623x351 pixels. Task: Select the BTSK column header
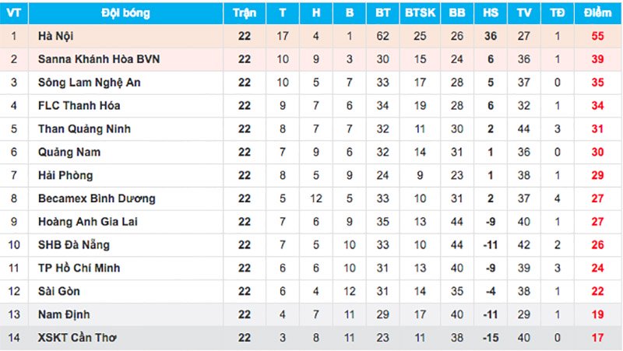coord(421,13)
